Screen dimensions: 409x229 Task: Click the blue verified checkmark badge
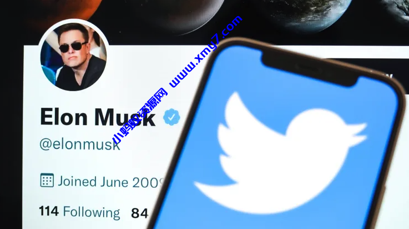pos(171,117)
